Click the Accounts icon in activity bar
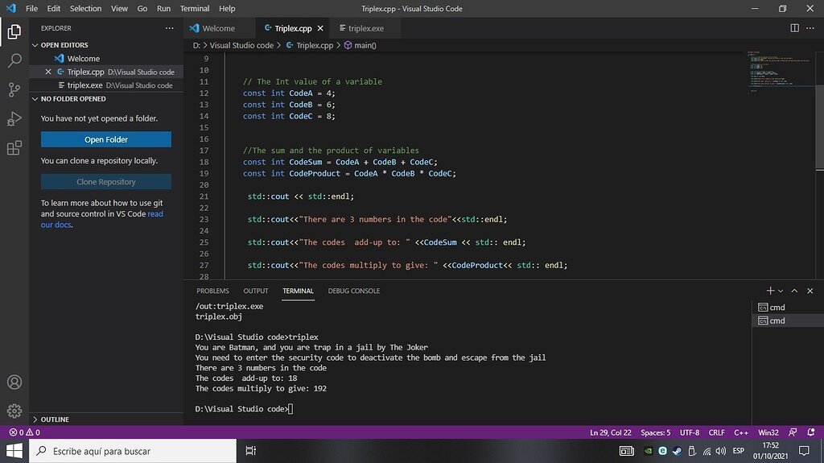This screenshot has width=824, height=463. click(14, 382)
